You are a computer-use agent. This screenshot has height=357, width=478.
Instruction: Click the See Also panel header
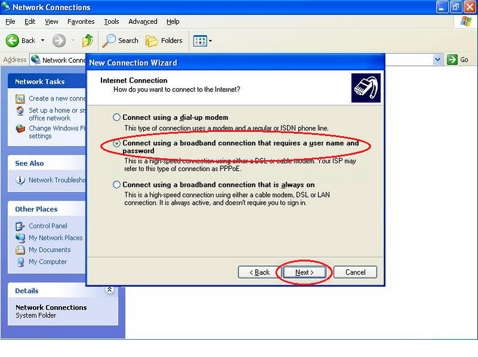point(47,163)
